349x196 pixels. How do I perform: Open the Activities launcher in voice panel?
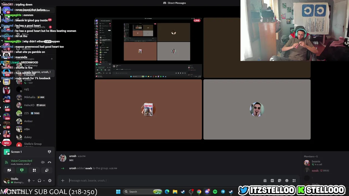point(34,170)
